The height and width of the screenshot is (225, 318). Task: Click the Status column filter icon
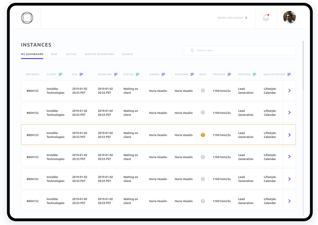pyautogui.click(x=138, y=74)
